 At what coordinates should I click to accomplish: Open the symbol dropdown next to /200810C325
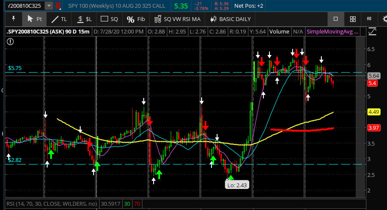[49, 6]
